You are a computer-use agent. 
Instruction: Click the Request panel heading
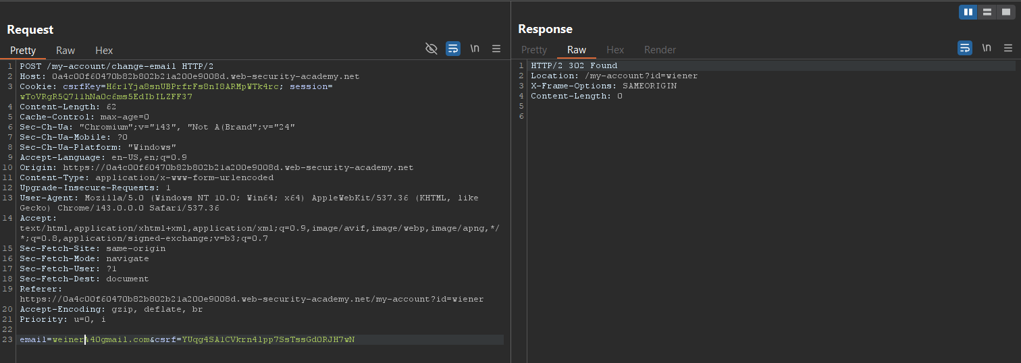(x=30, y=30)
